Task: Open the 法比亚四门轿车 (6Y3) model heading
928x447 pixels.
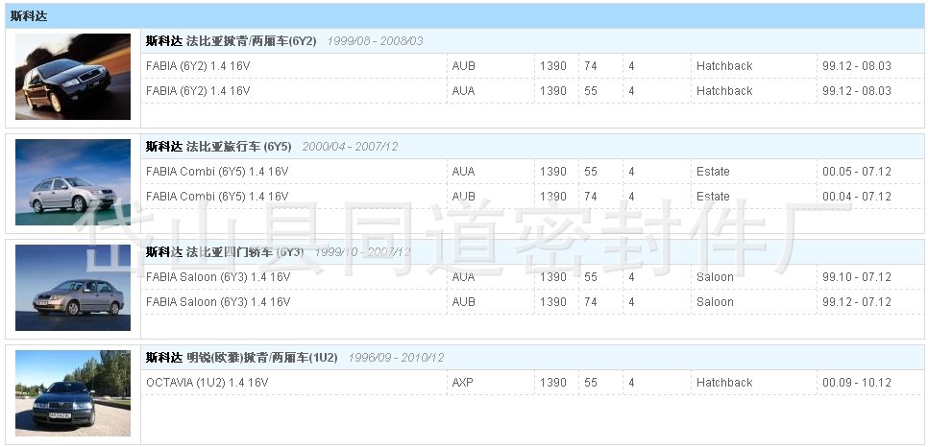Action: tap(225, 252)
